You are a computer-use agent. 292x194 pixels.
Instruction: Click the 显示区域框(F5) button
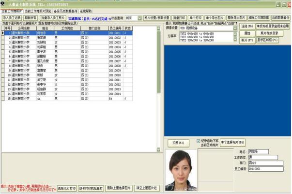(x=268, y=40)
